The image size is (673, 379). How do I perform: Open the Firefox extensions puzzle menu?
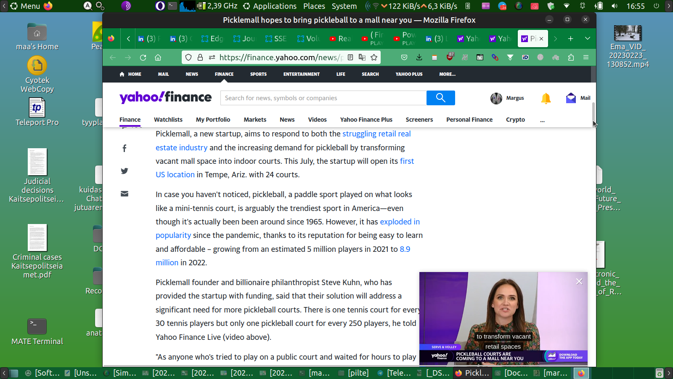tap(571, 57)
